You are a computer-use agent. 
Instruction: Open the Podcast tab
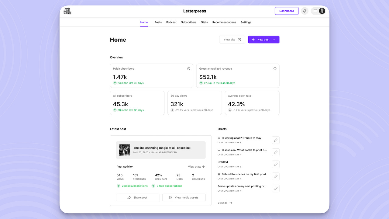171,22
